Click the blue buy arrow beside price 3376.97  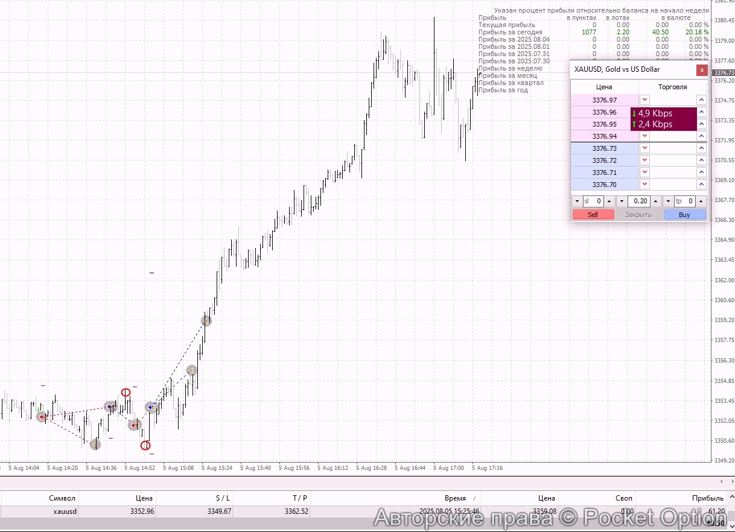pos(701,100)
